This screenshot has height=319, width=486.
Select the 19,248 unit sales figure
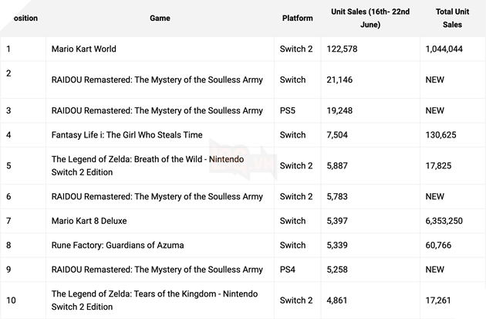346,110
